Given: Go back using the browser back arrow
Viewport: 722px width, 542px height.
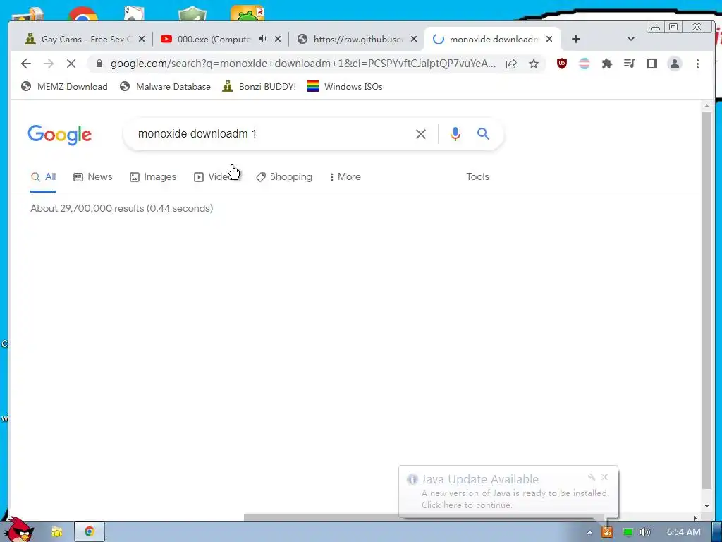Looking at the screenshot, I should tap(26, 64).
